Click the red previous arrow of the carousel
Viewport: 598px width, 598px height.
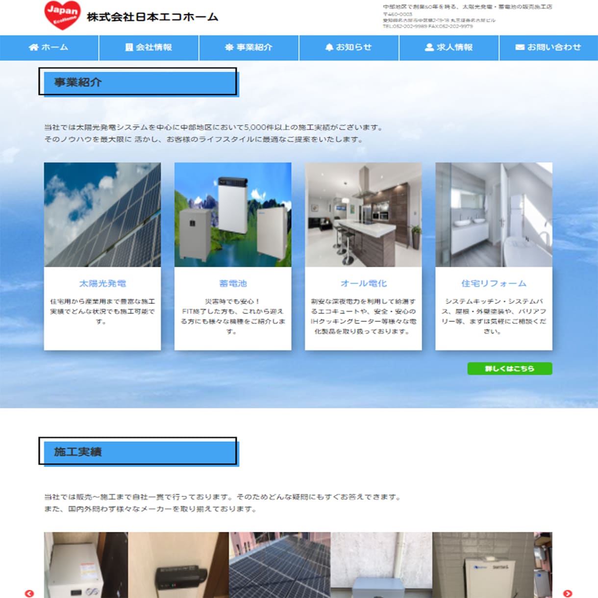[29, 594]
